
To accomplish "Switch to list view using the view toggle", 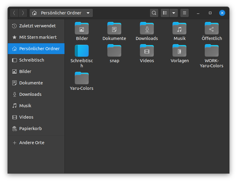I will click(165, 13).
